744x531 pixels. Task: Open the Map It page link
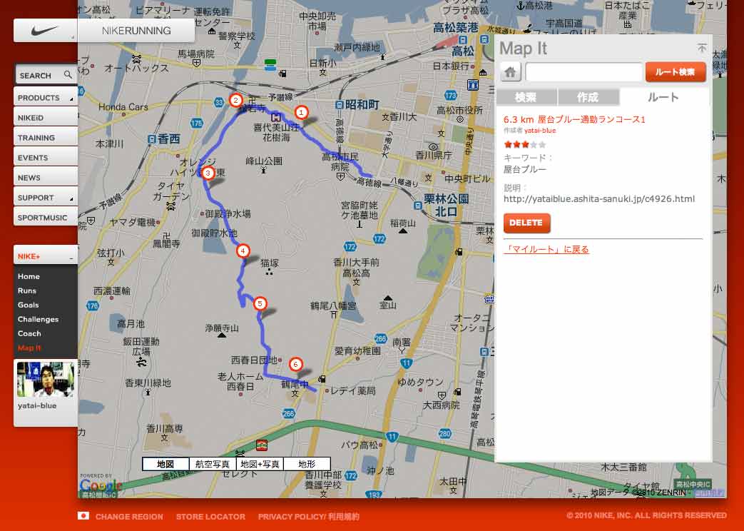29,348
